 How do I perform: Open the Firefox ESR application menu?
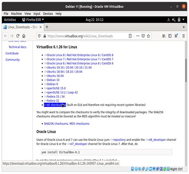pyautogui.click(x=33, y=20)
